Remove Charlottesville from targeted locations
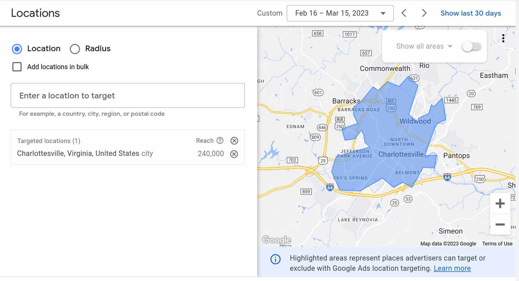519x281 pixels. coord(234,154)
